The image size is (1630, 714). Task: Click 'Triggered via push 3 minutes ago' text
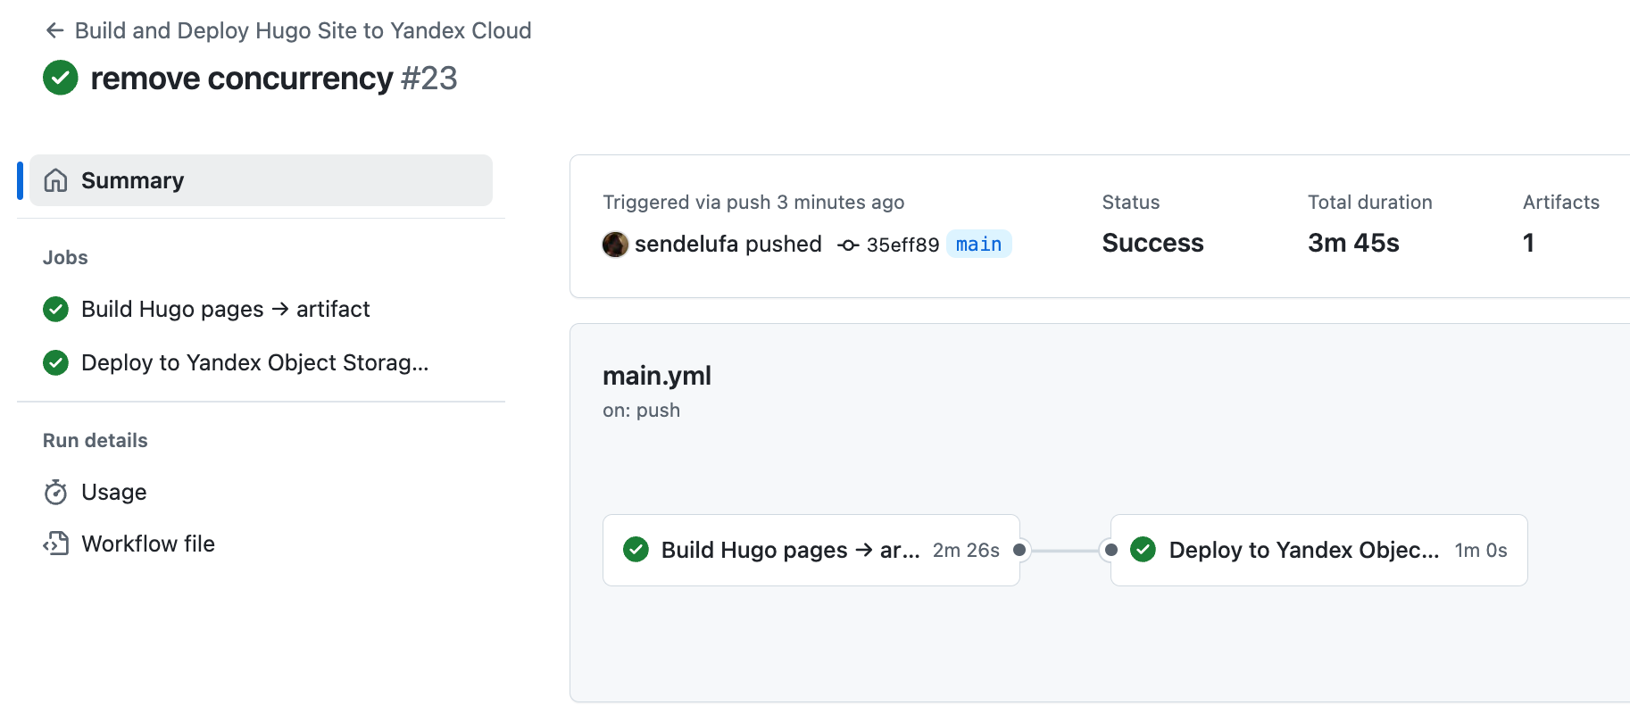753,203
